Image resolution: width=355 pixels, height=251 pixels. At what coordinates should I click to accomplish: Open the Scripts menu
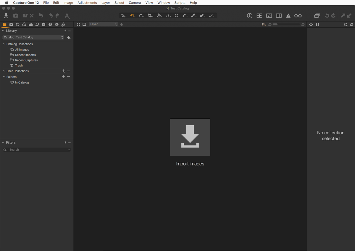click(x=180, y=3)
